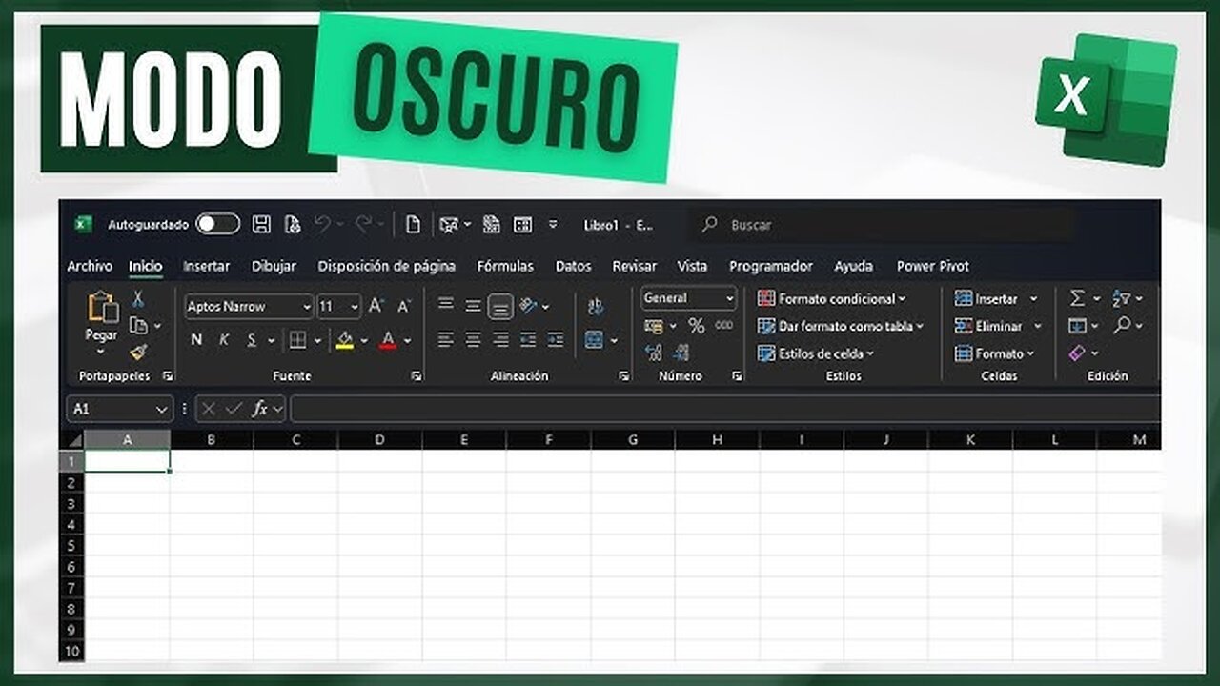Click the Increase Decimal icon

pos(654,353)
